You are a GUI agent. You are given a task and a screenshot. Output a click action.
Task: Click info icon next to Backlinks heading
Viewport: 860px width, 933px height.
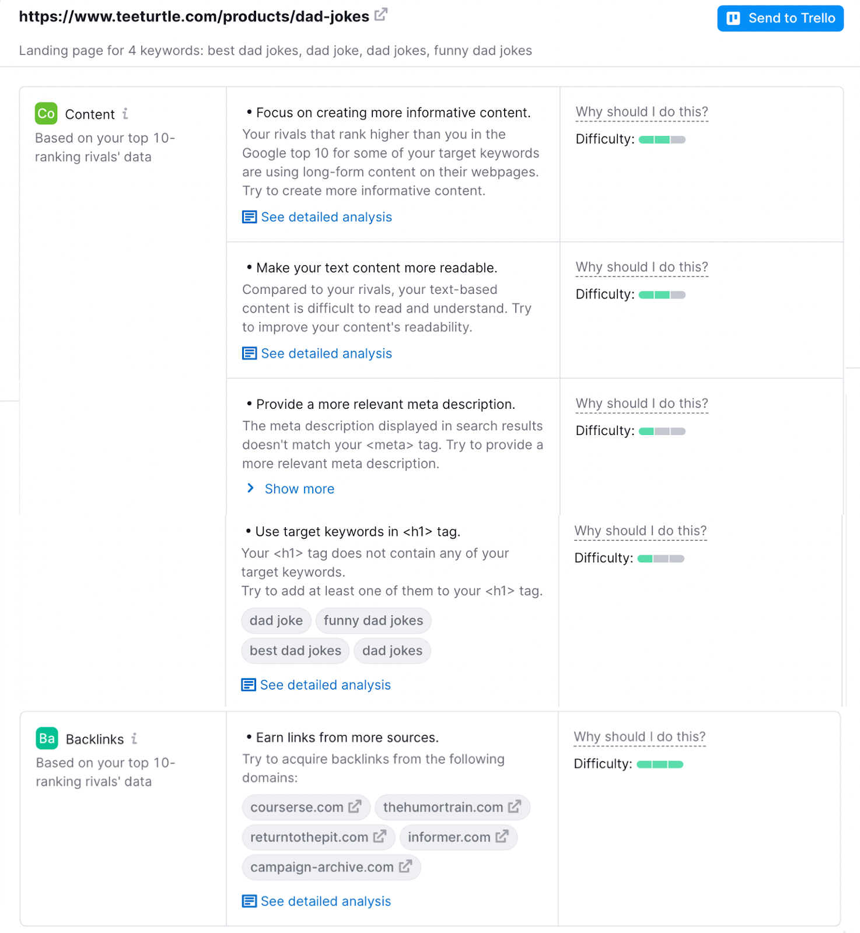pyautogui.click(x=134, y=739)
